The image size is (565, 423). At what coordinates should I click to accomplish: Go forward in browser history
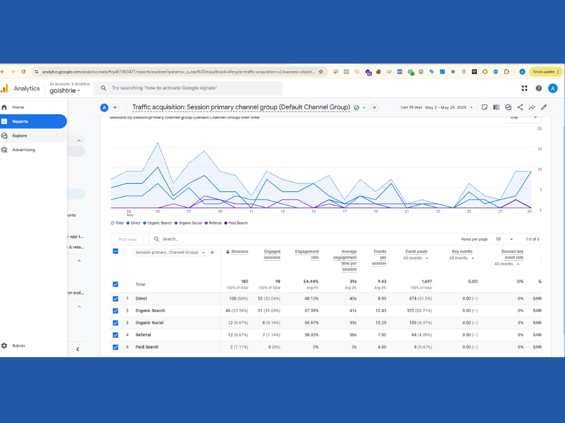13,72
